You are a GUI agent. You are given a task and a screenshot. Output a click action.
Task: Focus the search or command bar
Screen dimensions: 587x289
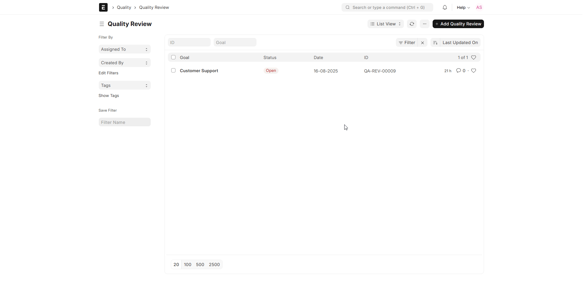387,7
